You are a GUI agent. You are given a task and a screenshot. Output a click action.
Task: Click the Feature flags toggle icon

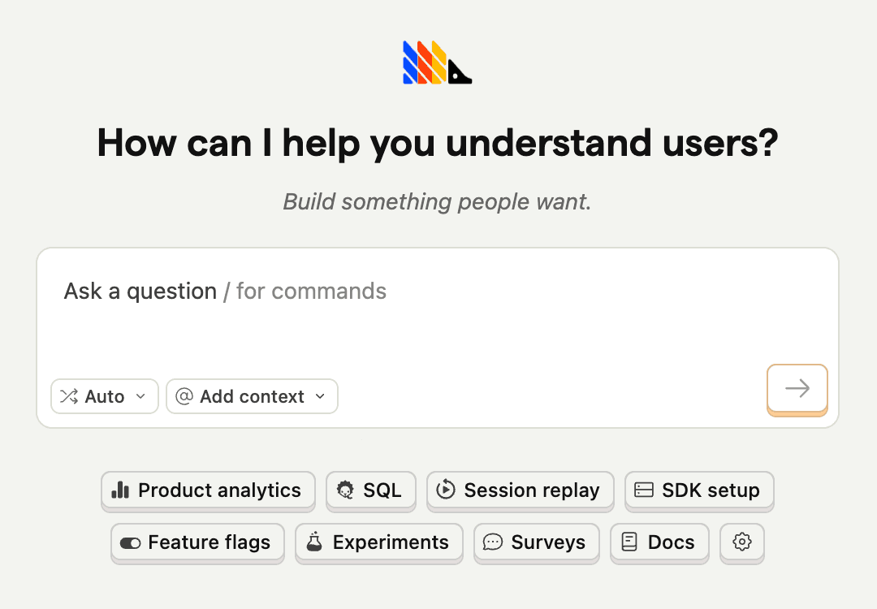[x=130, y=542]
